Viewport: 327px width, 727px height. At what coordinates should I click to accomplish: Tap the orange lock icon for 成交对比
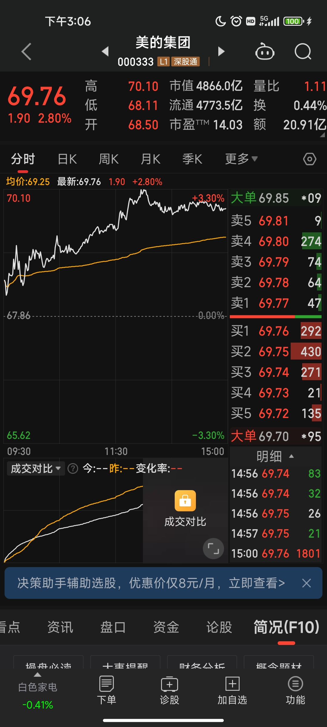[x=185, y=500]
